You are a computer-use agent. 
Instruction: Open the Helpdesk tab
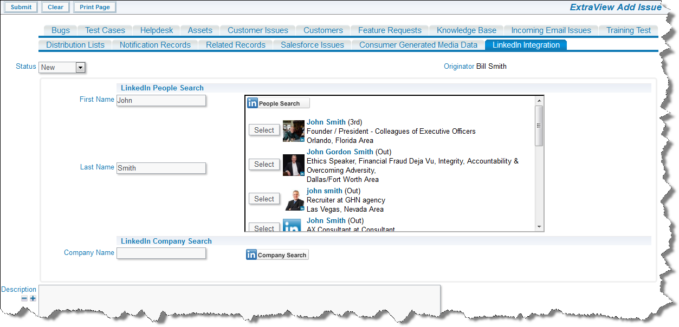click(157, 30)
